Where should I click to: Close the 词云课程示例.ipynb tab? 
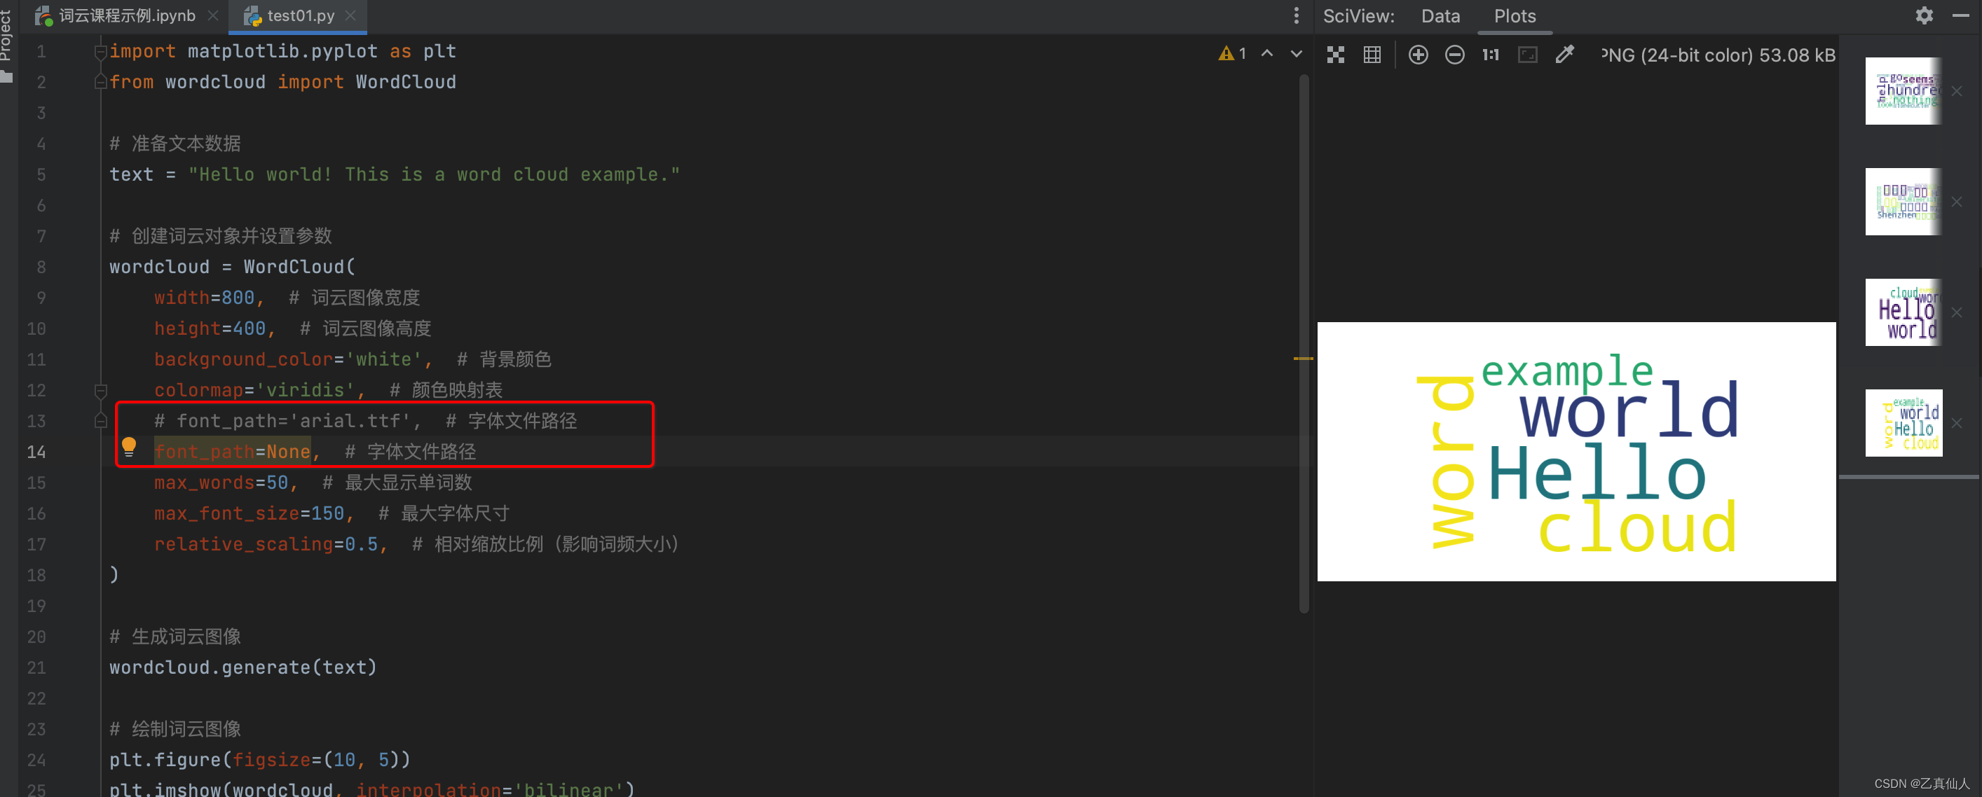213,15
